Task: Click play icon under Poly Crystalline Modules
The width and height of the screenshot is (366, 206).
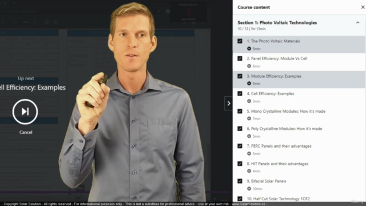Action: [x=249, y=136]
